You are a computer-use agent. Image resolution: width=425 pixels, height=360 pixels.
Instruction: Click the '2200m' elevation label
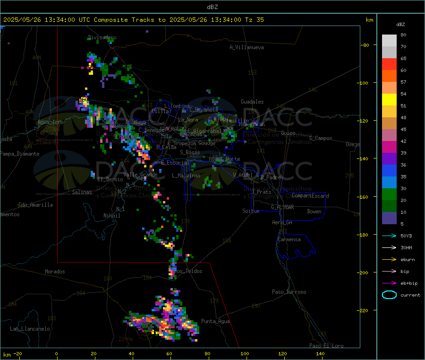[126, 339]
